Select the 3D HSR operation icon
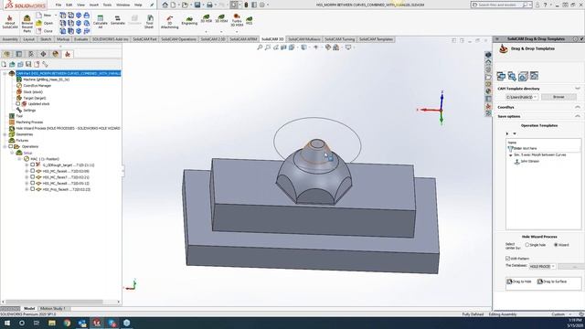 (207, 19)
